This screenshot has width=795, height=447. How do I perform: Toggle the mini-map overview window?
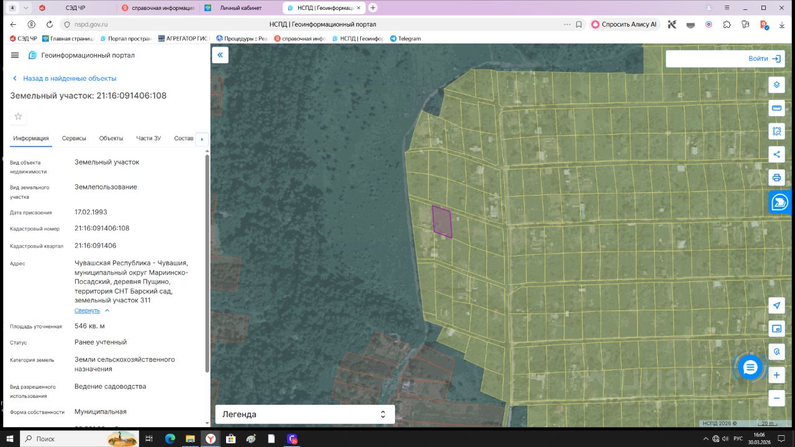point(776,328)
